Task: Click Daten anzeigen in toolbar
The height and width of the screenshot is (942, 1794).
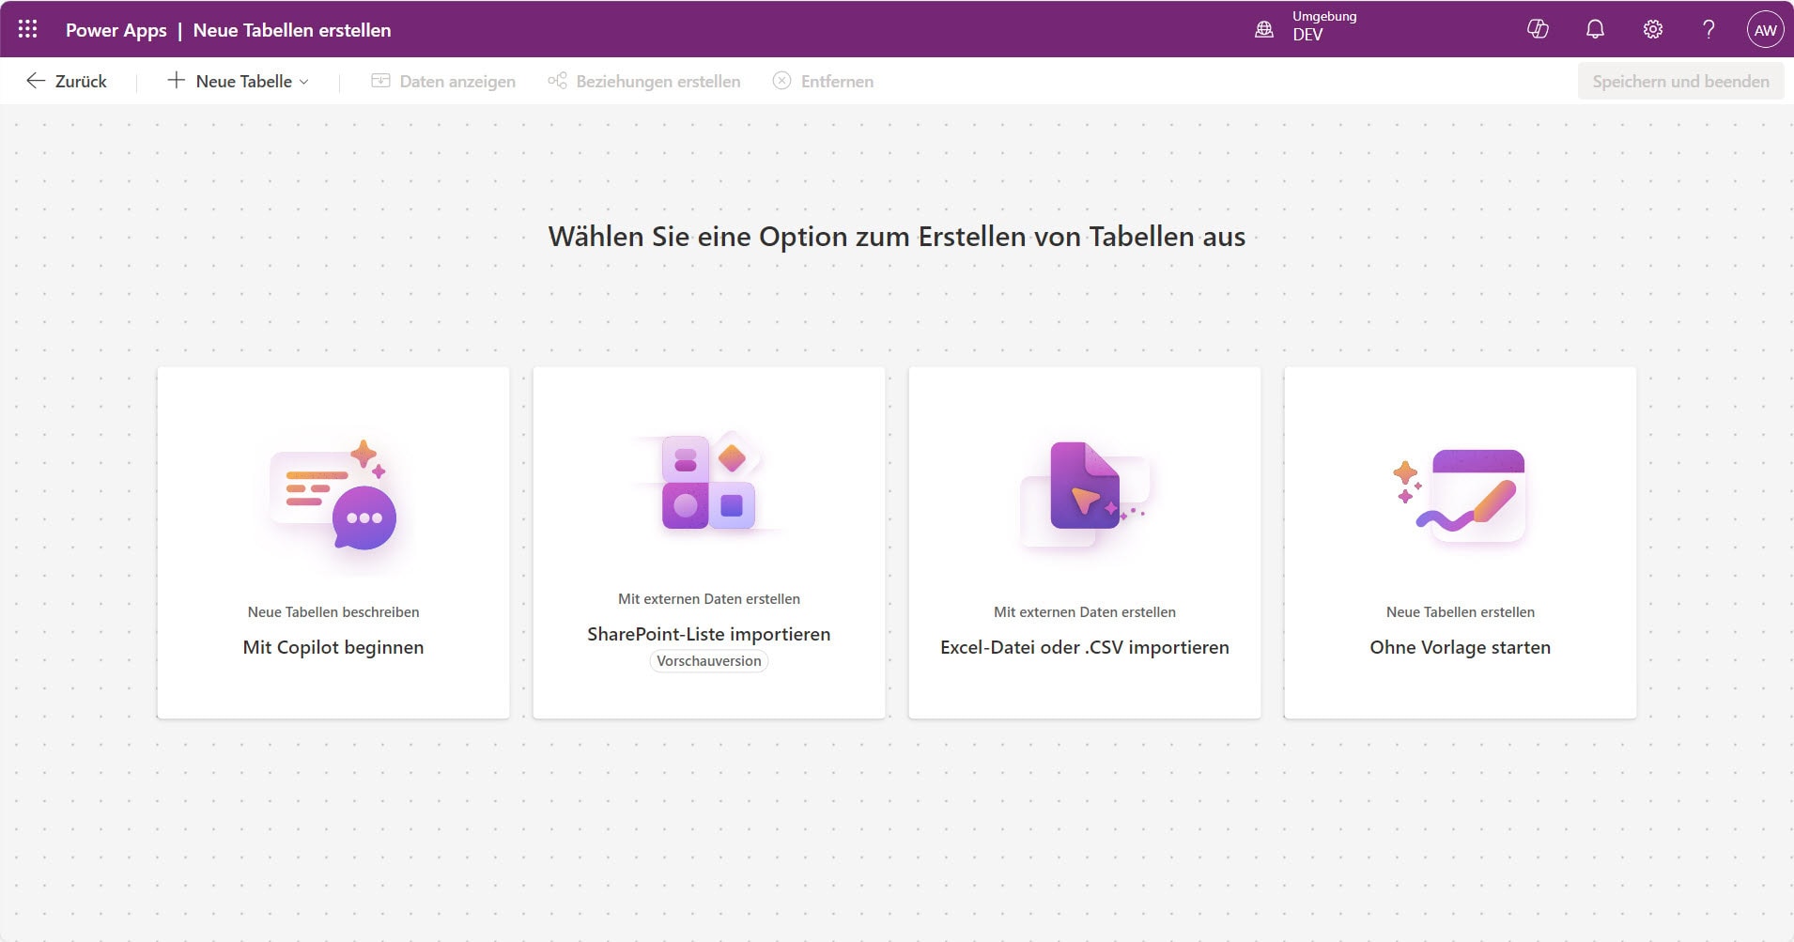Action: pos(443,81)
